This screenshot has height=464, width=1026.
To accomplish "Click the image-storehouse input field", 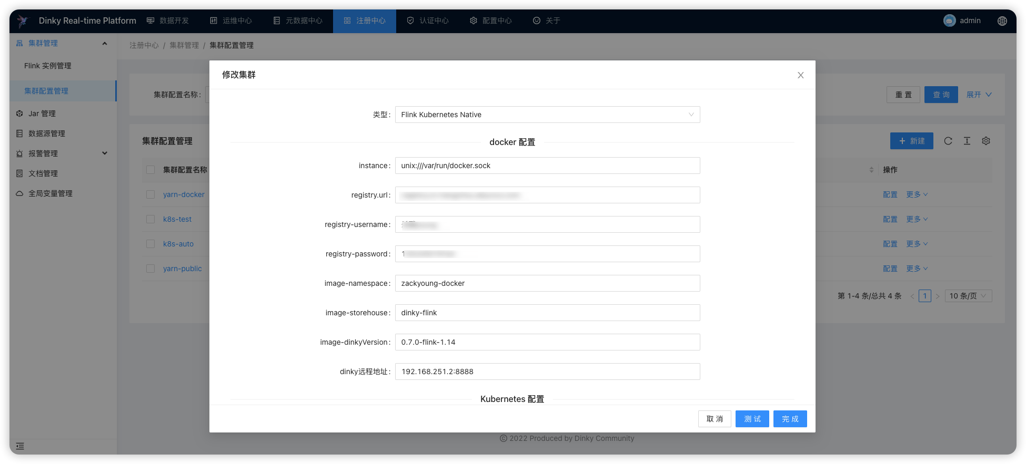I will [x=547, y=313].
